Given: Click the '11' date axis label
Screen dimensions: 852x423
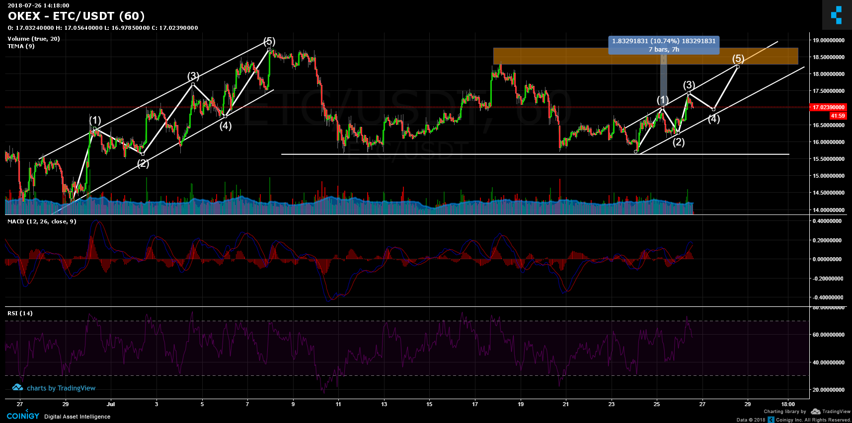Looking at the screenshot, I should point(338,404).
